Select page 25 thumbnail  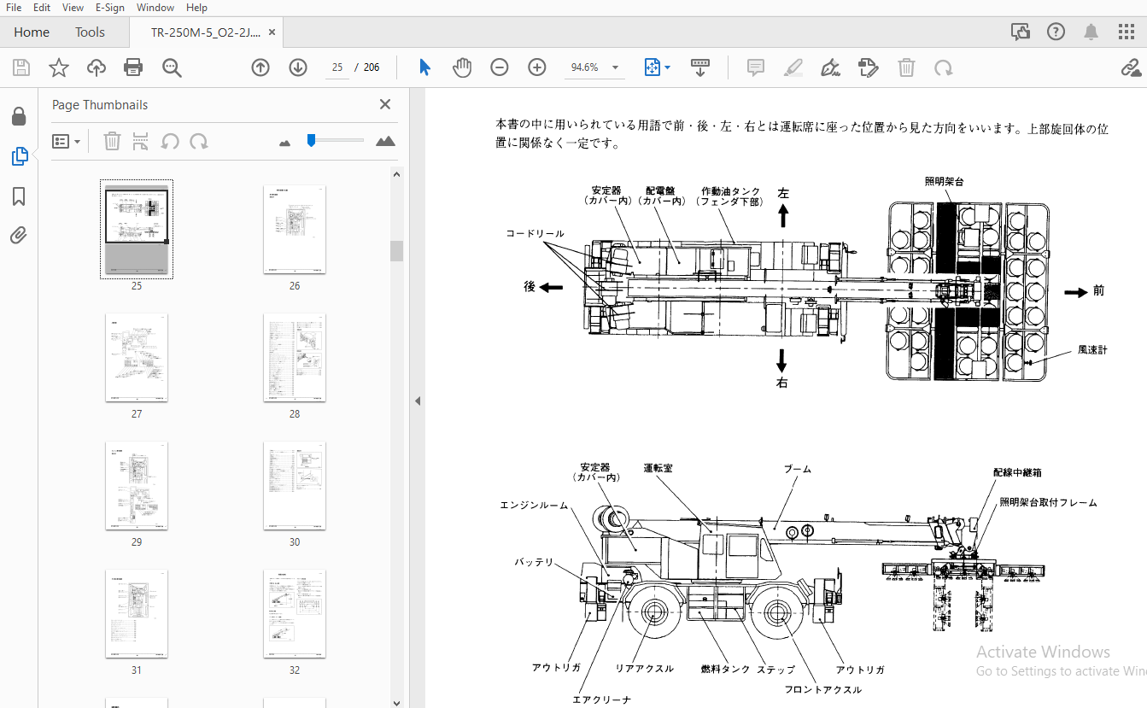tap(137, 228)
